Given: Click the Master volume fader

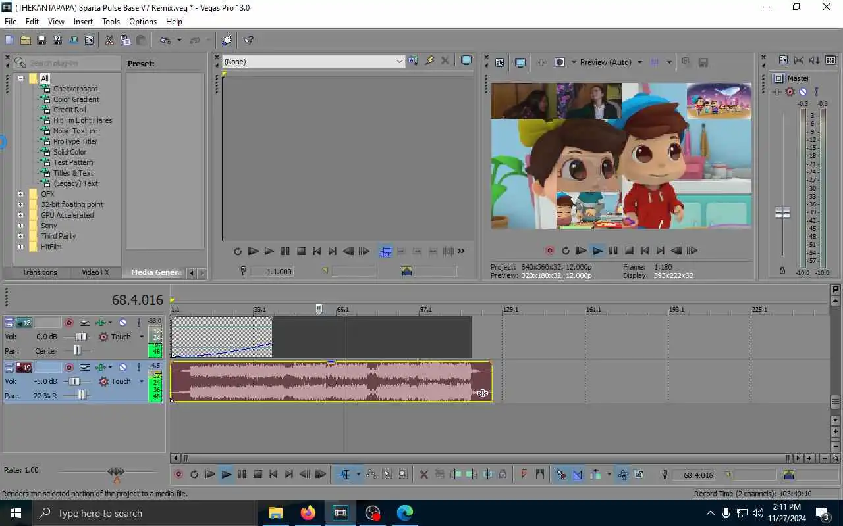Looking at the screenshot, I should (782, 212).
